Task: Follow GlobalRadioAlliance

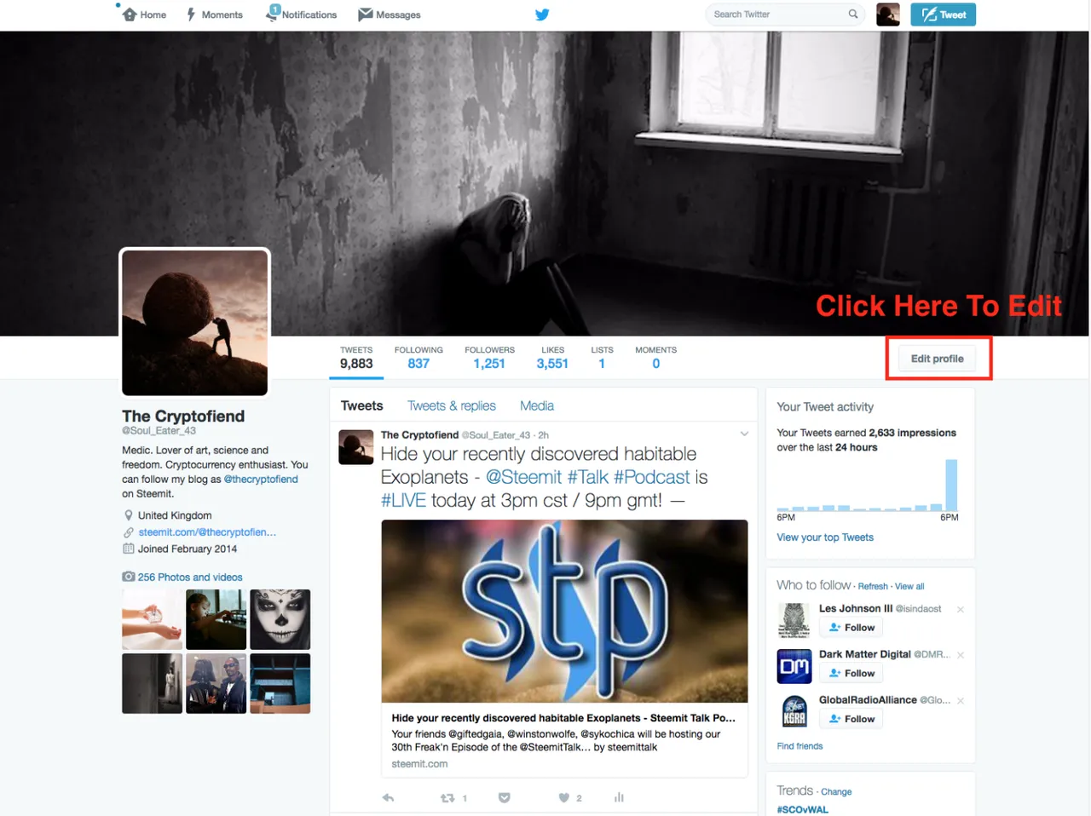Action: coord(852,719)
